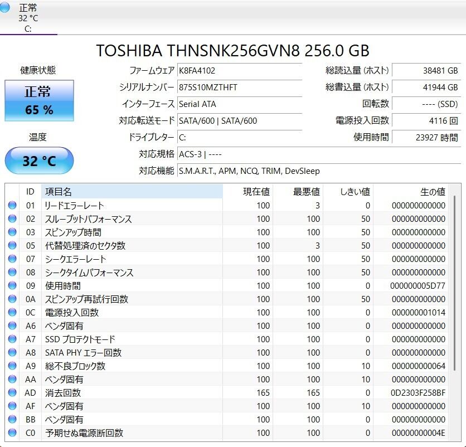Screen dimensions: 466x447
Task: Select the SATA PHY エラー回数 row name
Action: tap(83, 352)
